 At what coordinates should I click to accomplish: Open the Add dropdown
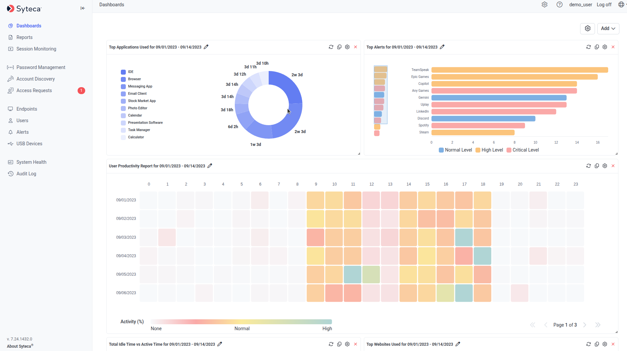click(608, 28)
